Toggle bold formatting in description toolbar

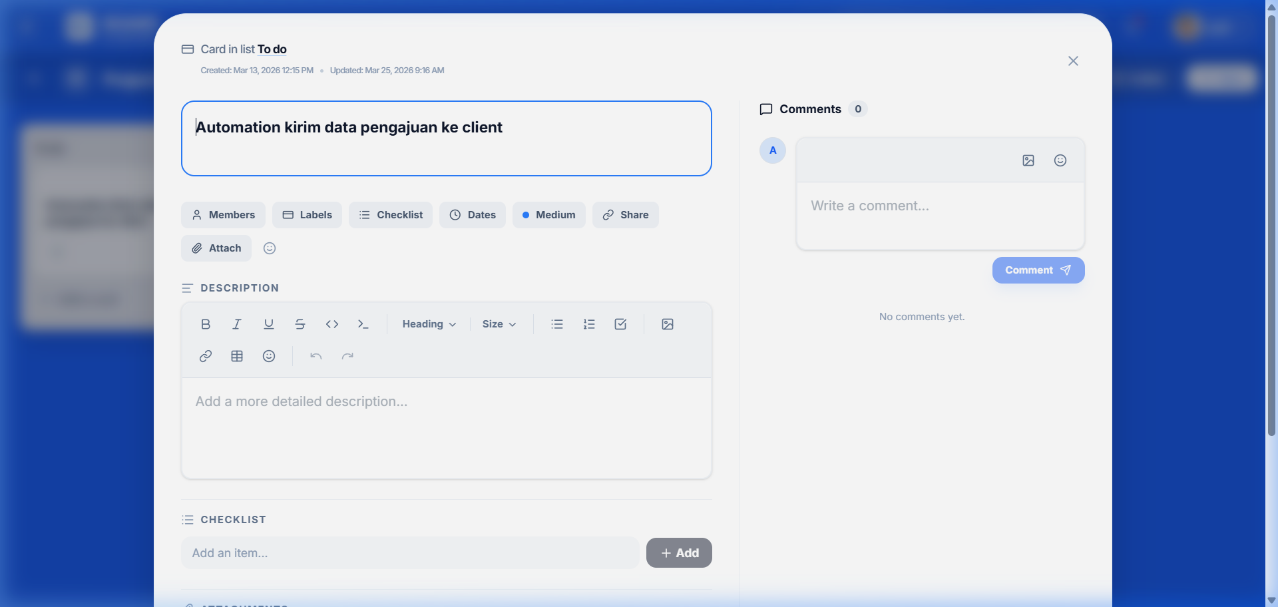[x=206, y=324]
